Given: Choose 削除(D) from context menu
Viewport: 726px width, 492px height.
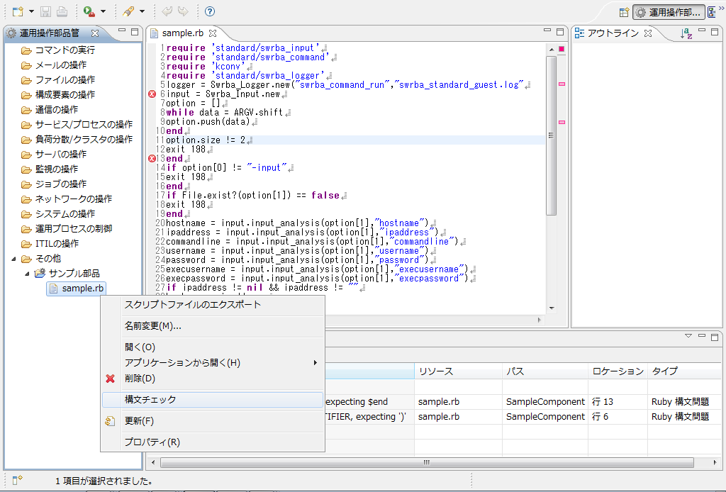Looking at the screenshot, I should [x=213, y=378].
